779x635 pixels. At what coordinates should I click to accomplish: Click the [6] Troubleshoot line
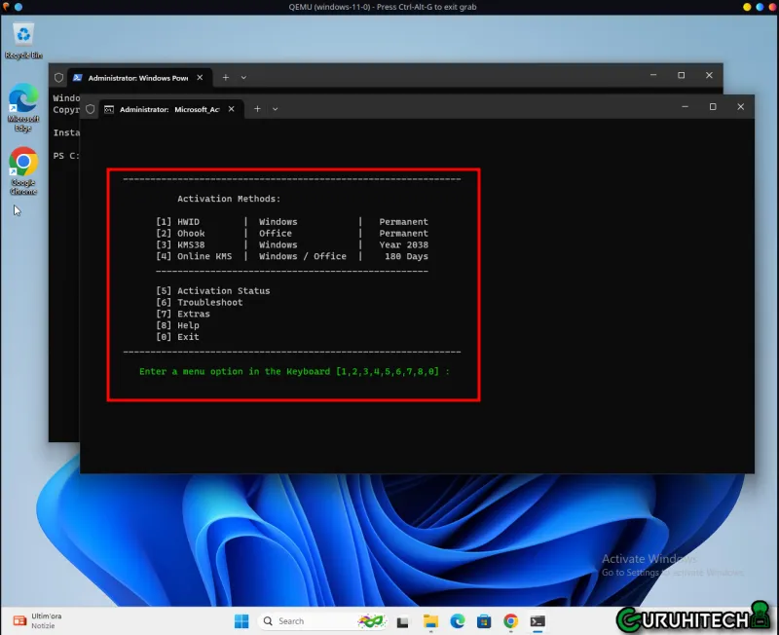(200, 303)
